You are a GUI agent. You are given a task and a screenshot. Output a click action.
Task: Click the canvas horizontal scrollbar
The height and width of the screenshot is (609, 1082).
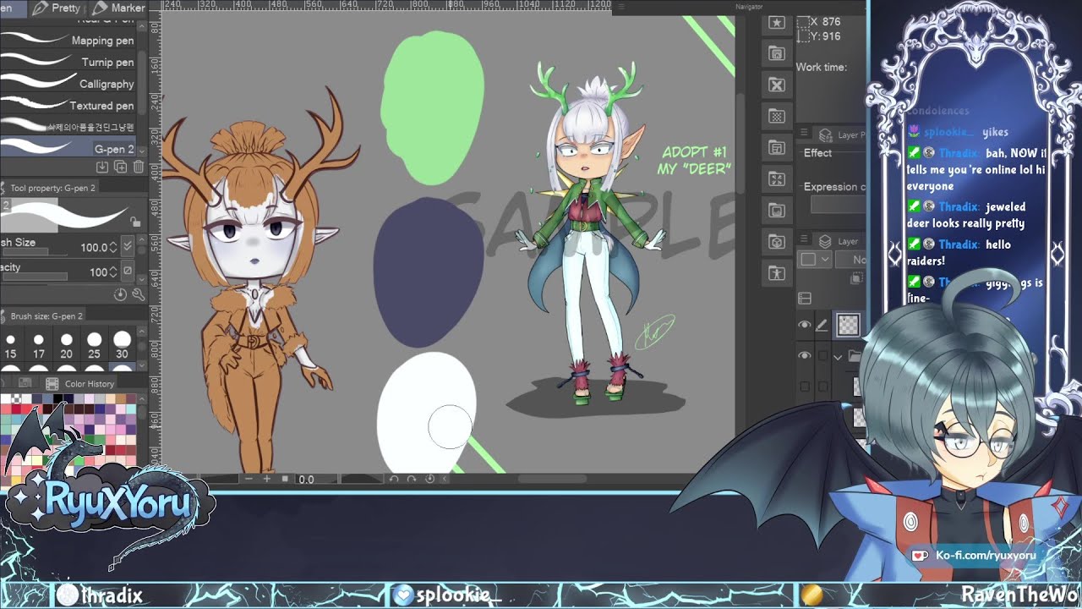click(554, 479)
